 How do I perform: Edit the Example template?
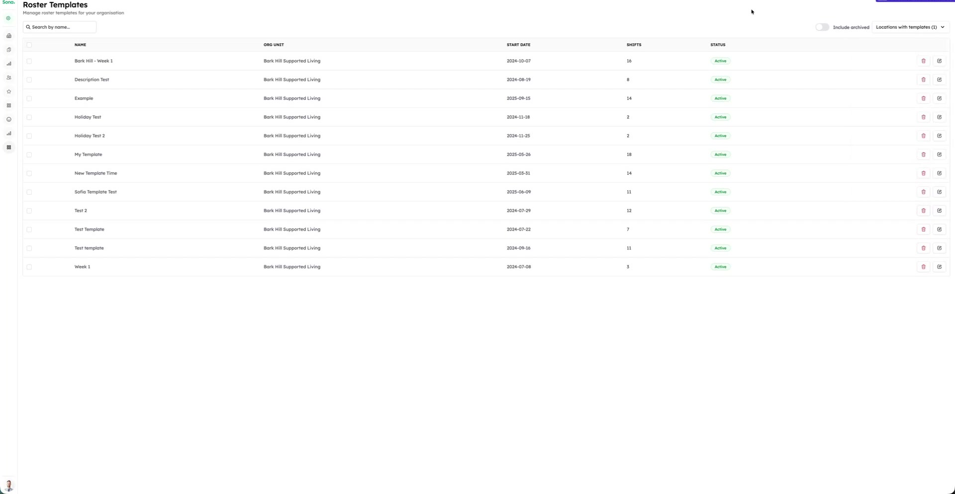pos(939,98)
